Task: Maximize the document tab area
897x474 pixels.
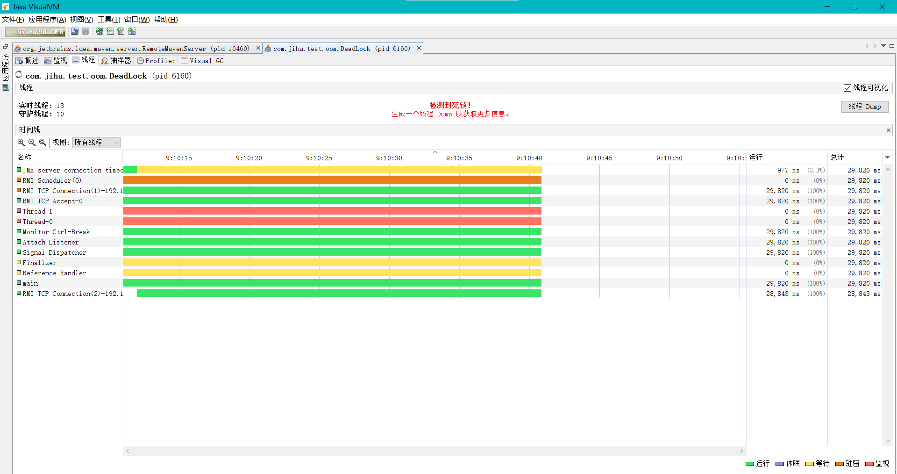Action: click(x=892, y=46)
